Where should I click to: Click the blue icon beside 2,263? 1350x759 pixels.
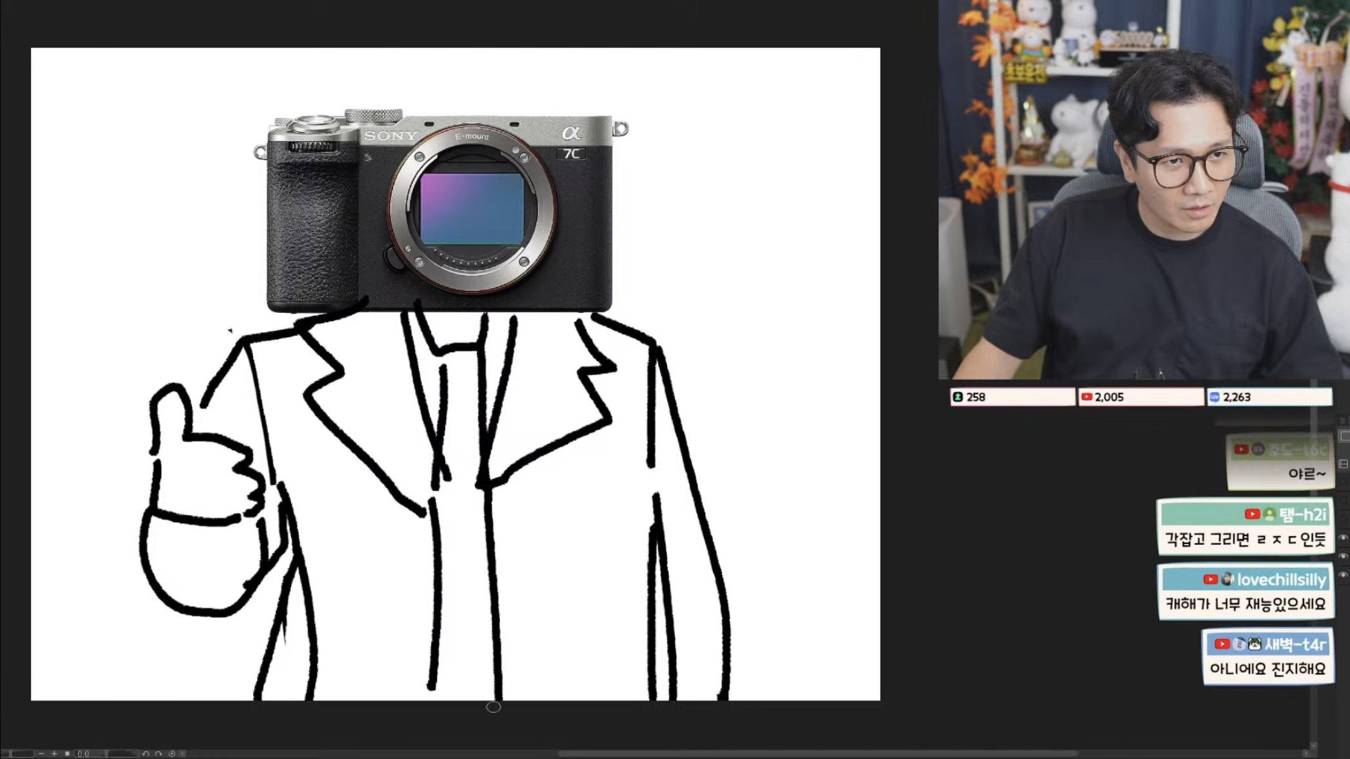(x=1214, y=397)
